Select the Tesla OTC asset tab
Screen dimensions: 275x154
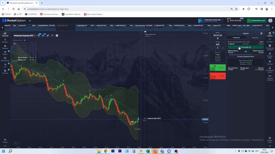click(x=27, y=27)
